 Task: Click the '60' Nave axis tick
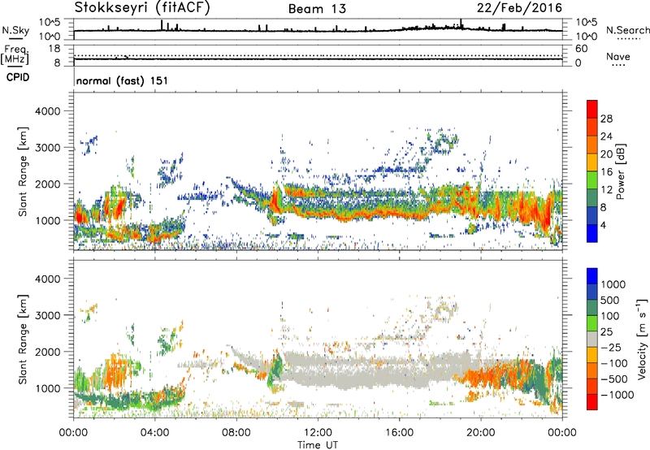click(581, 49)
